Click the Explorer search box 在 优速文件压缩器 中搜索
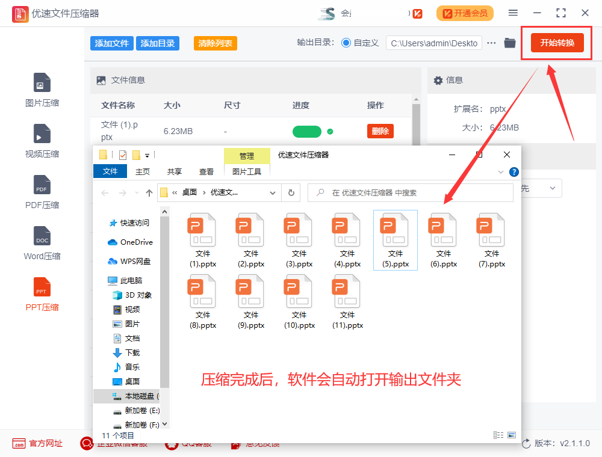The image size is (602, 457). [x=411, y=192]
